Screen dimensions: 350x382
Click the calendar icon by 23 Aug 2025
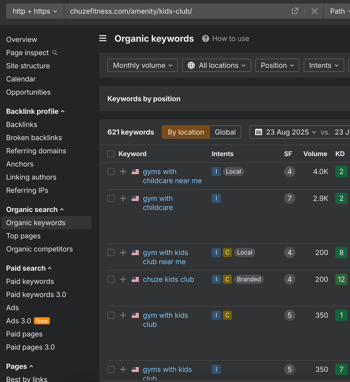click(258, 132)
